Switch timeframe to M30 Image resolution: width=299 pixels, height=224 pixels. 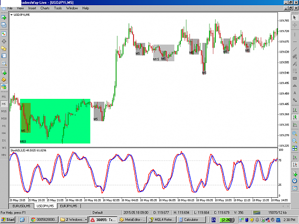tap(4, 118)
